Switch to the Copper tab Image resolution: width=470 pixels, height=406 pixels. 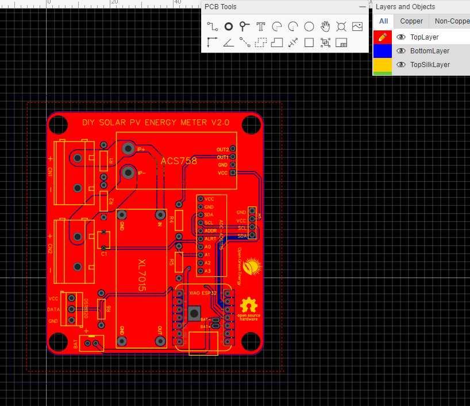click(x=411, y=21)
